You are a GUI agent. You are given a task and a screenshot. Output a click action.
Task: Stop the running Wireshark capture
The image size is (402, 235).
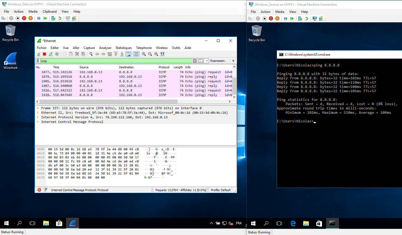[x=44, y=54]
